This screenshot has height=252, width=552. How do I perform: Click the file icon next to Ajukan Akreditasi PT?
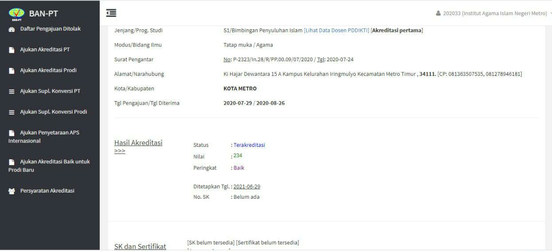(12, 50)
